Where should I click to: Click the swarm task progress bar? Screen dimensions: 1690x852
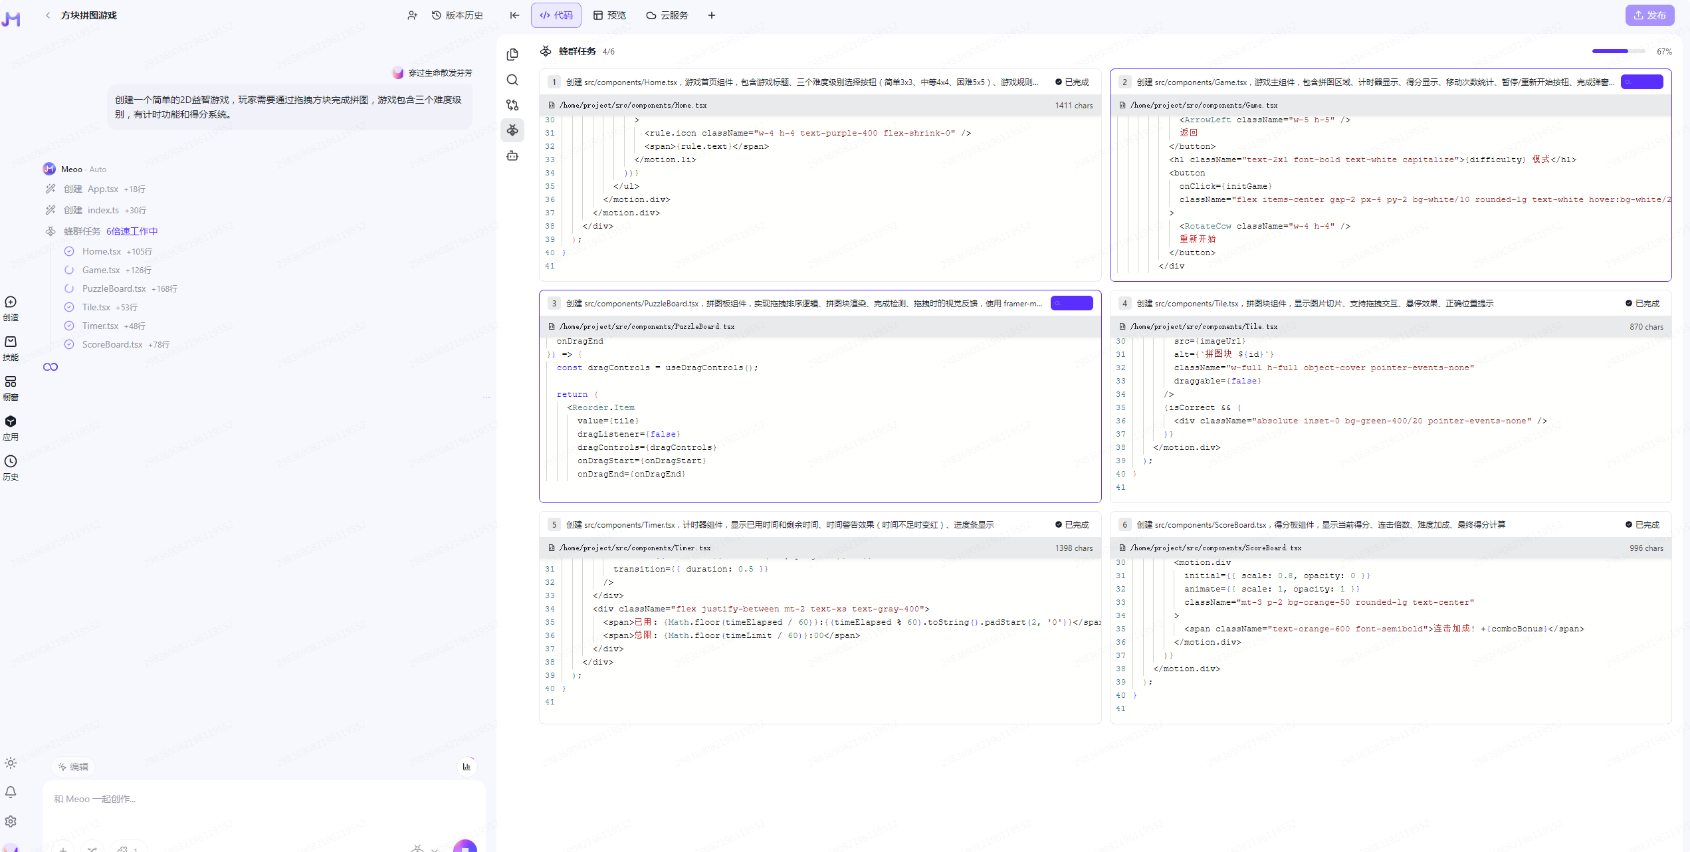click(x=1618, y=51)
